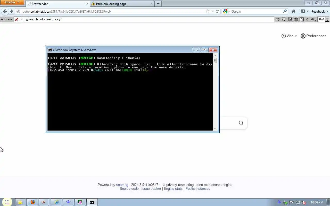Bookmark this page with the star icon
The width and height of the screenshot is (330, 206).
(x=208, y=11)
